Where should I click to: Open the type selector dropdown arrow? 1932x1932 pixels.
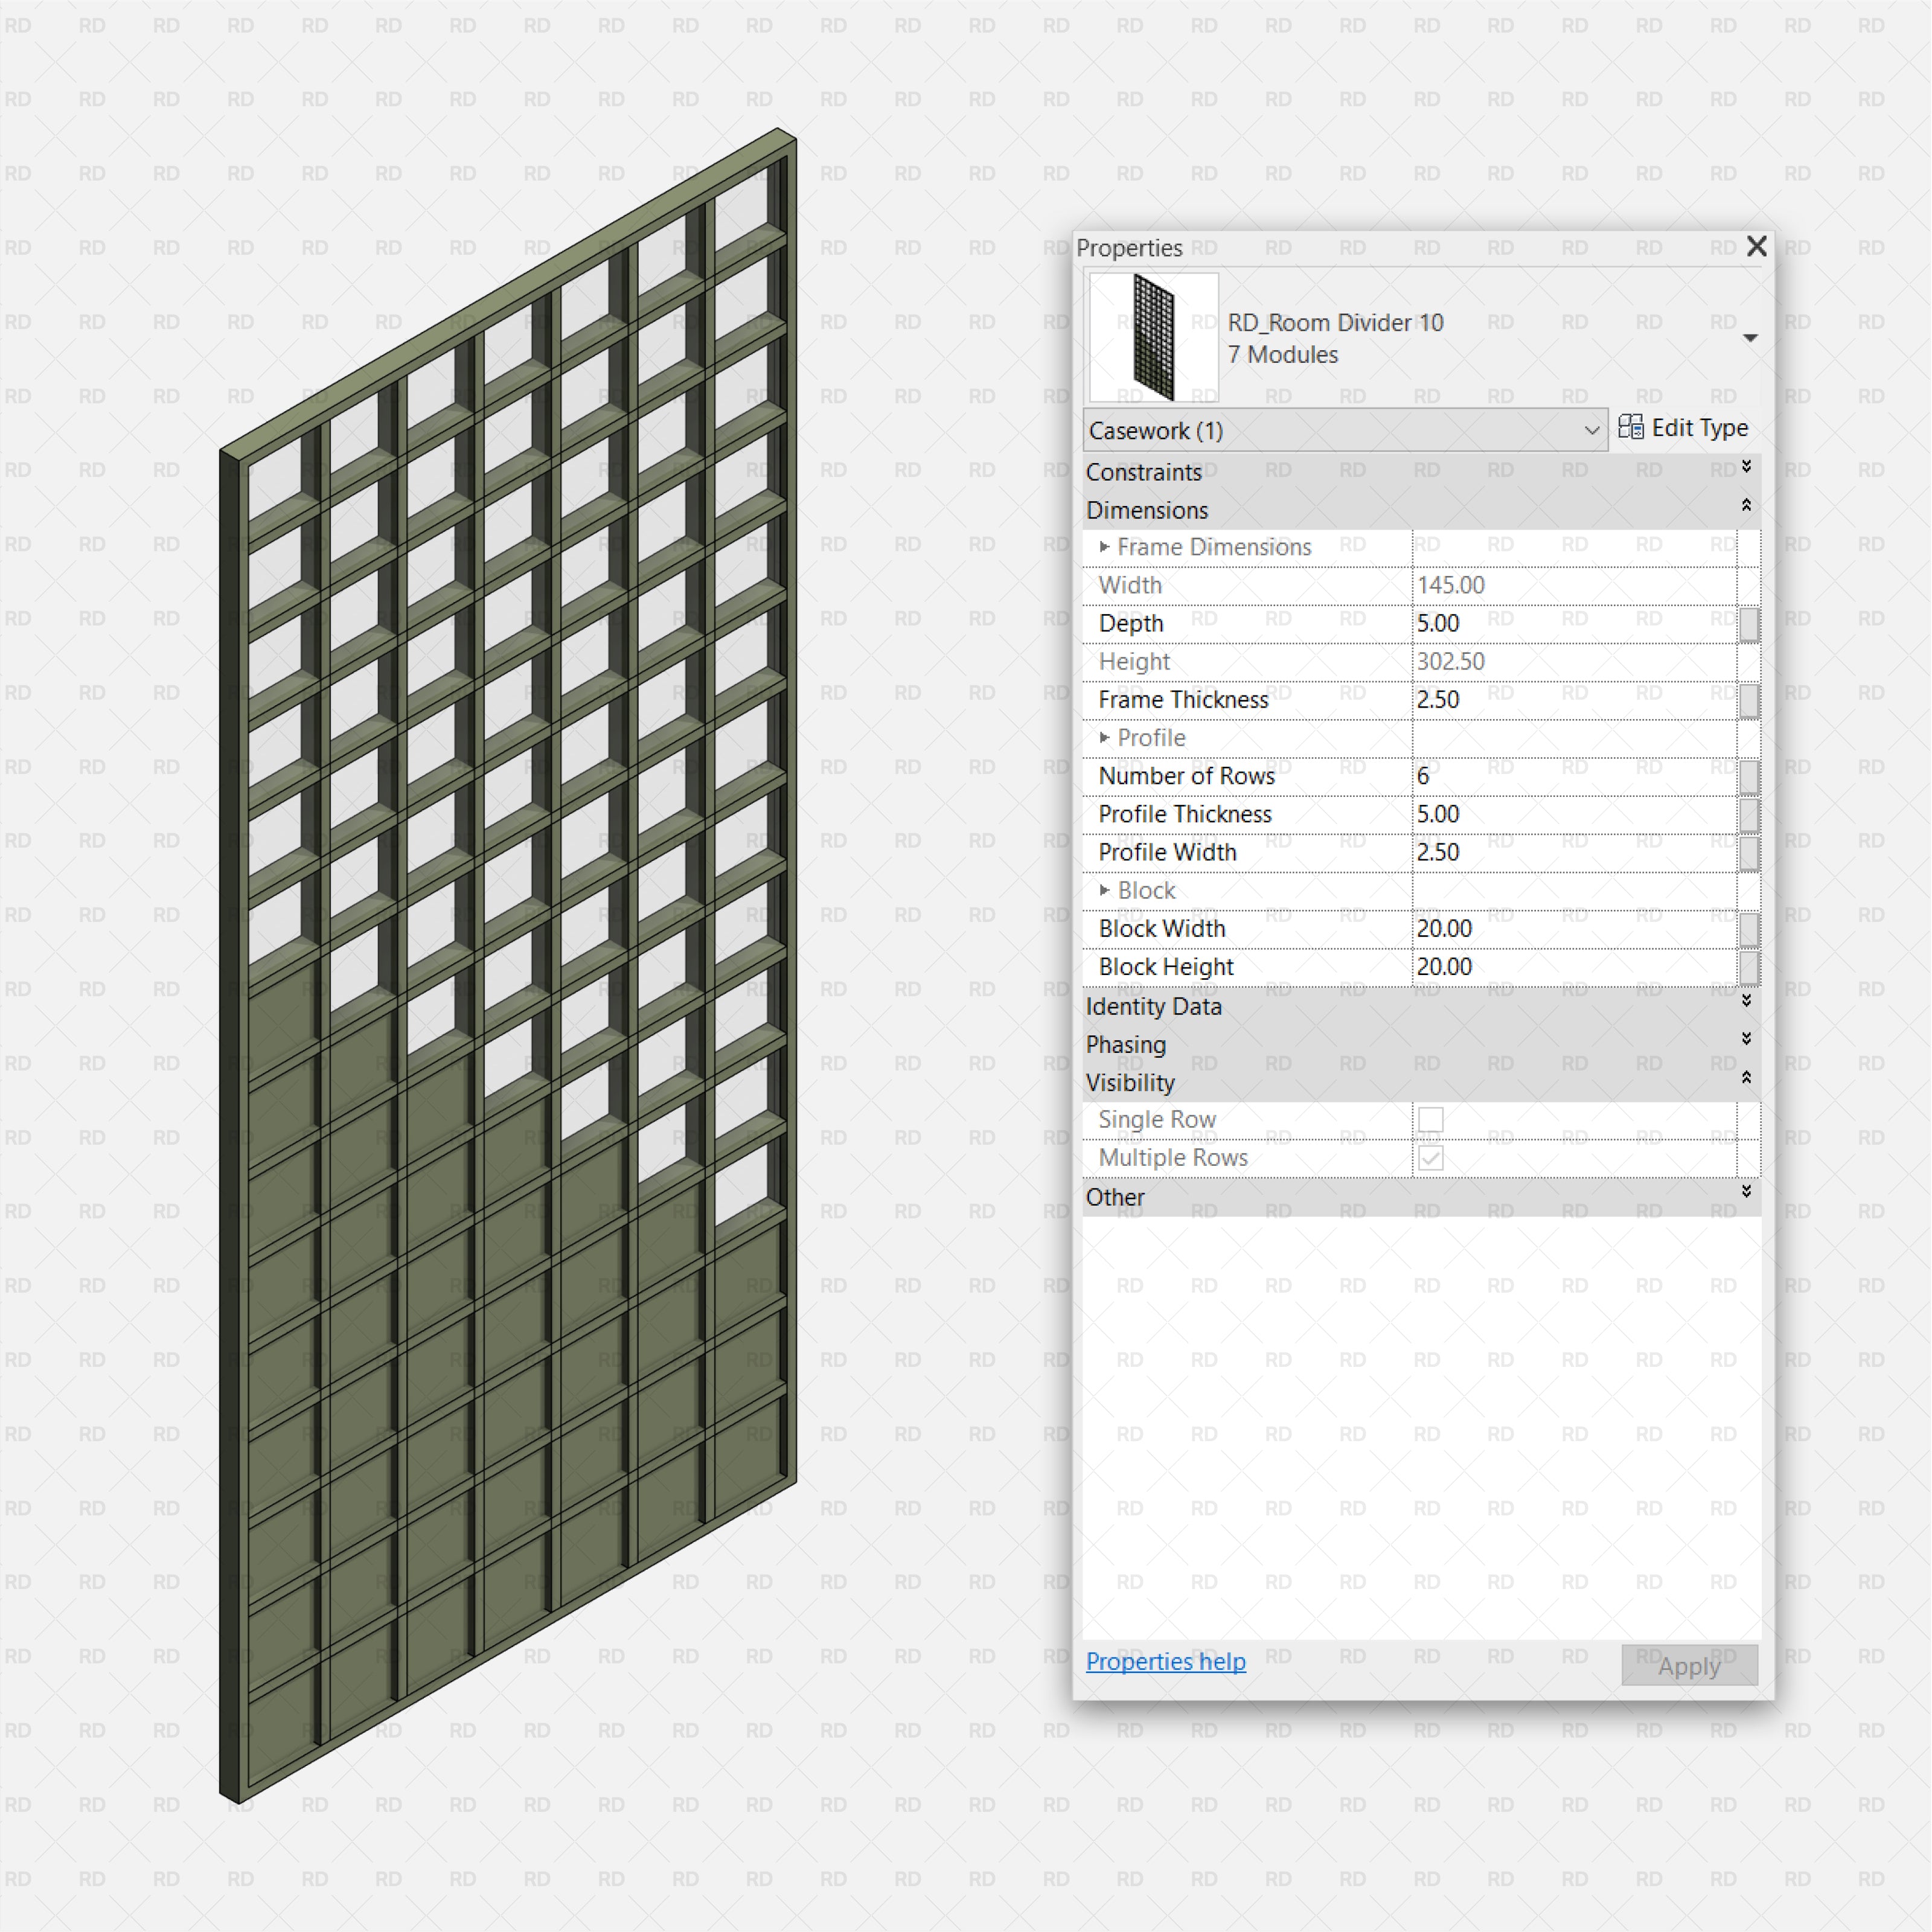[x=1750, y=338]
